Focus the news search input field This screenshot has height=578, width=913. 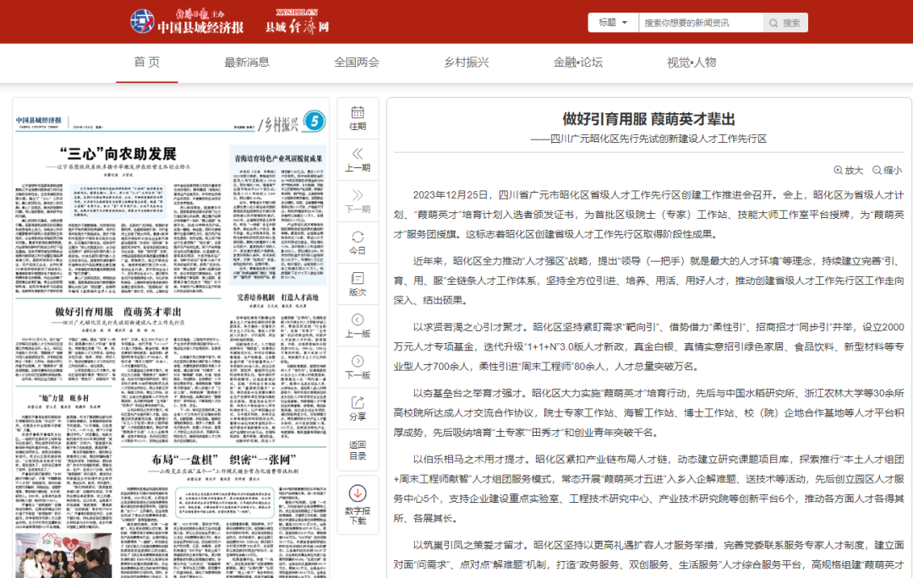coord(701,23)
